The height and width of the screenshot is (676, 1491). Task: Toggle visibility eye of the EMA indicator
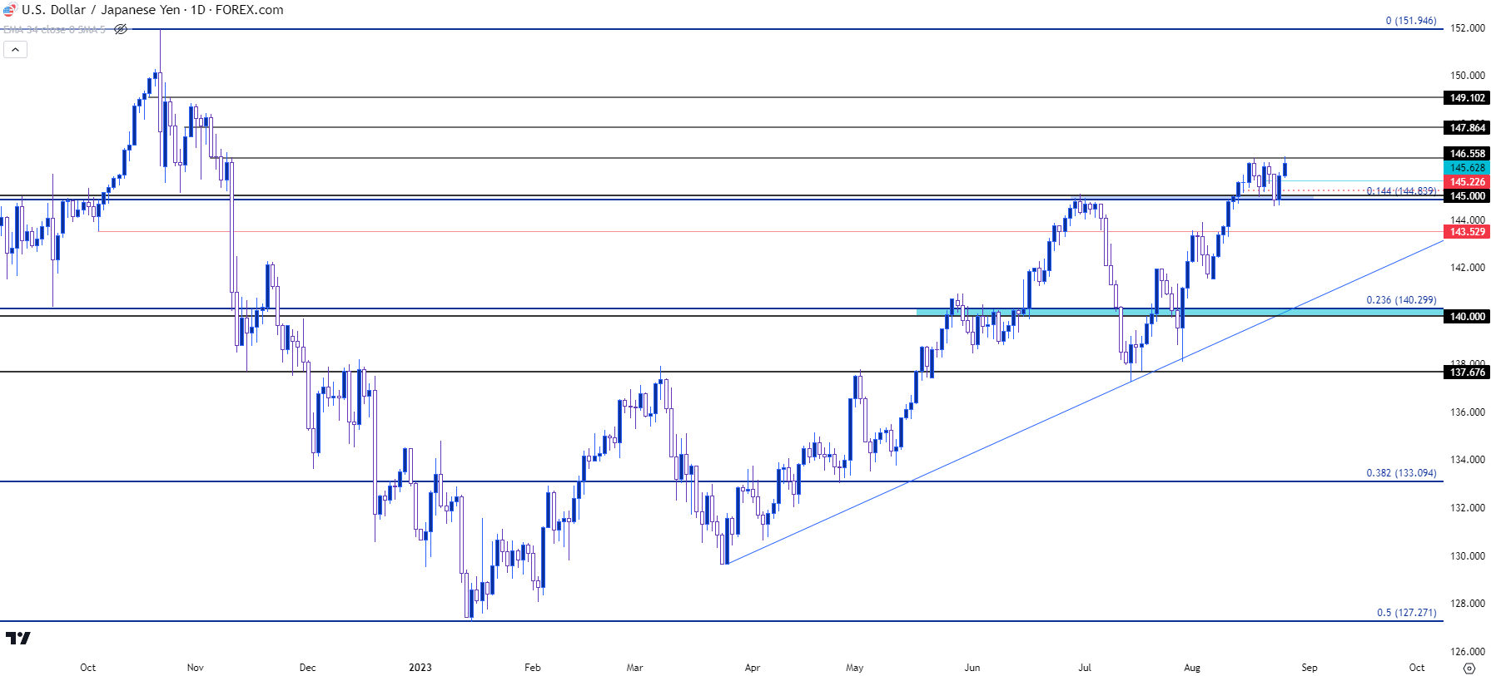tap(121, 29)
